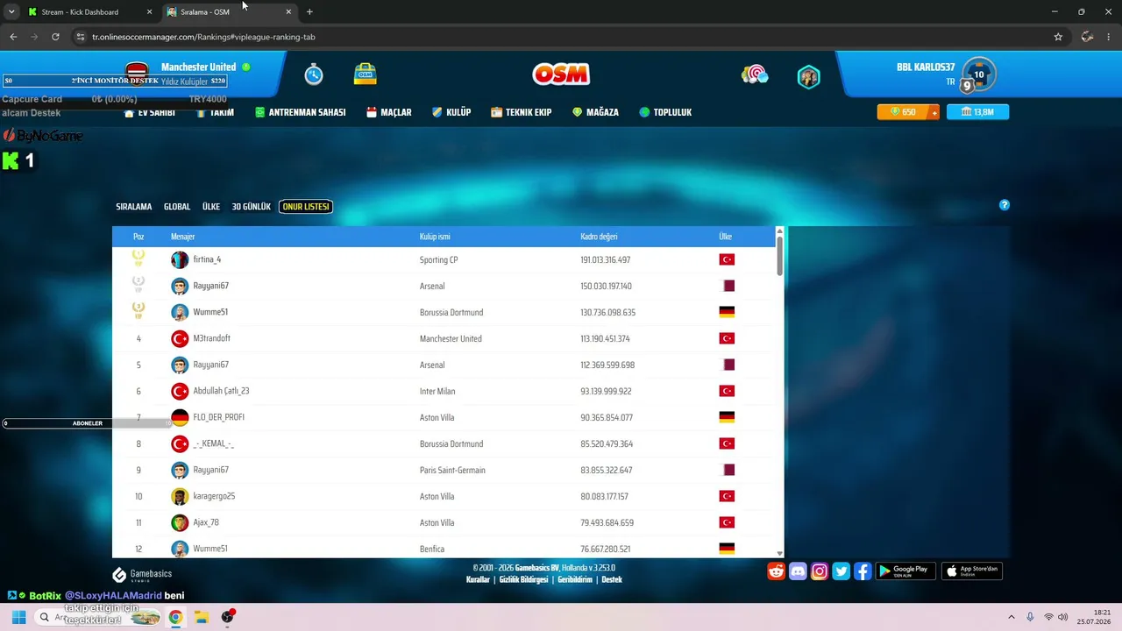Open OSM's Twitter page

pos(841,571)
